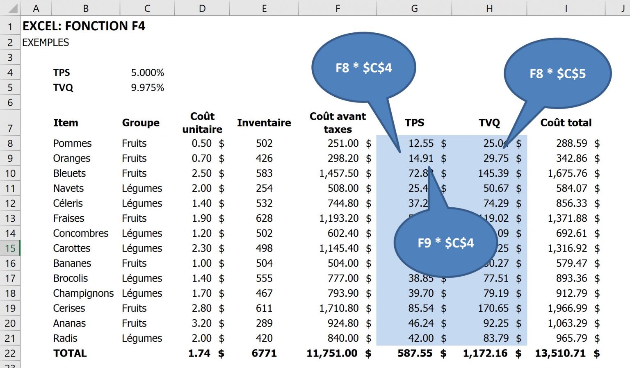The height and width of the screenshot is (368, 630).
Task: Select row 7 header
Action: (10, 123)
